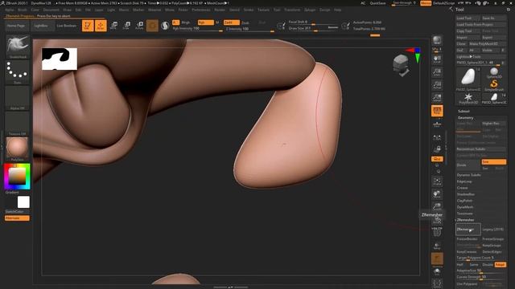Select the Sphere3D tool thumbnail
This screenshot has width=515, height=289.
click(x=494, y=73)
